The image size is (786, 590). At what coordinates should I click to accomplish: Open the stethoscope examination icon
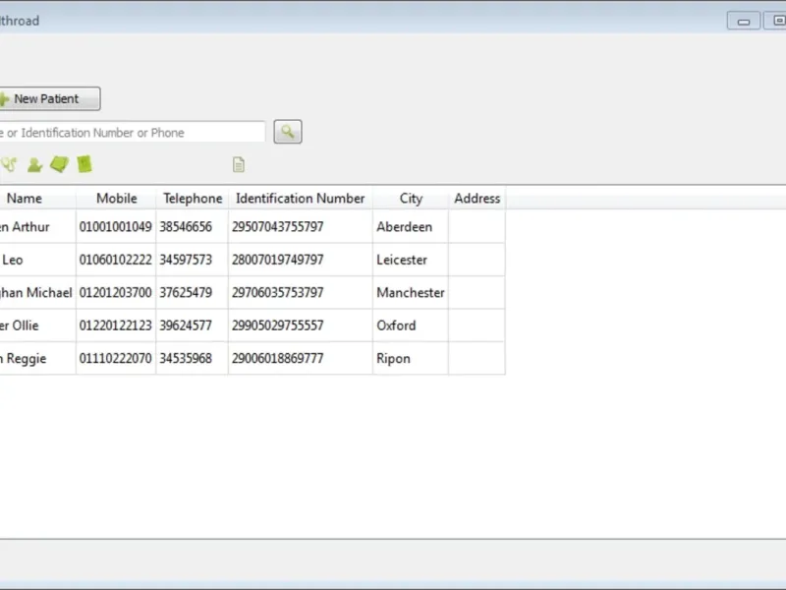click(9, 164)
